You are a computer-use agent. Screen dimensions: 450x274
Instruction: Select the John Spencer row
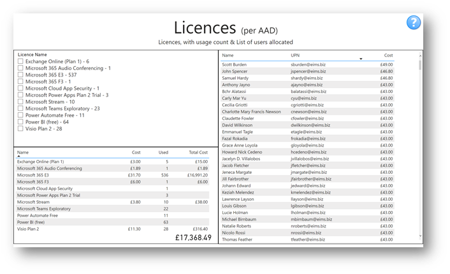307,71
